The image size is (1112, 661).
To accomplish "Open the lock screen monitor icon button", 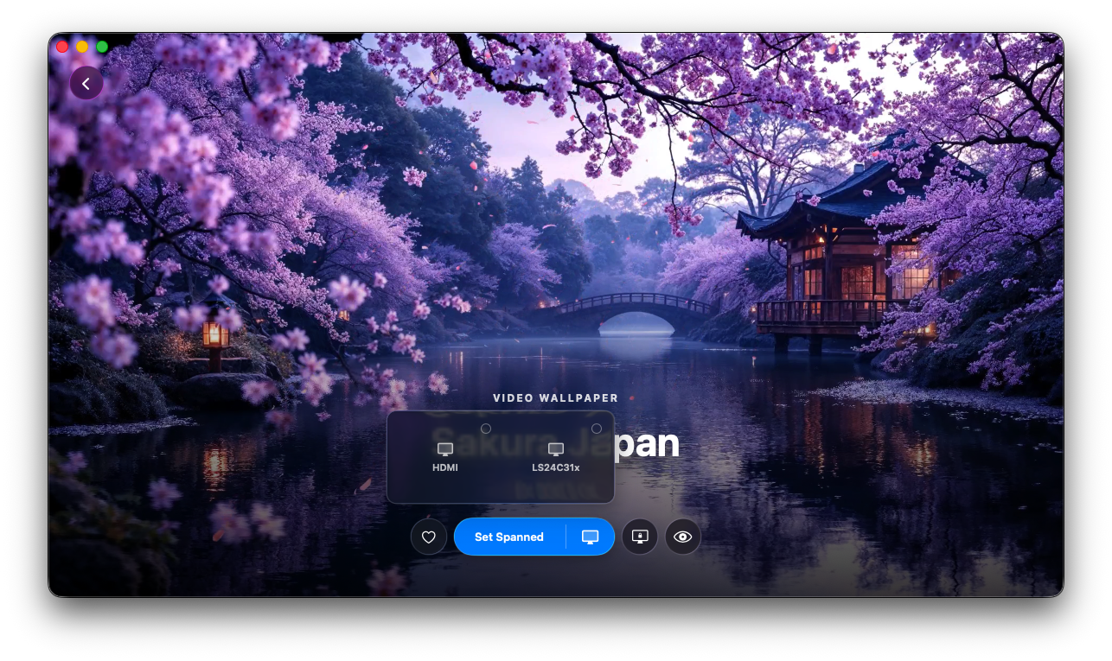I will (x=640, y=537).
